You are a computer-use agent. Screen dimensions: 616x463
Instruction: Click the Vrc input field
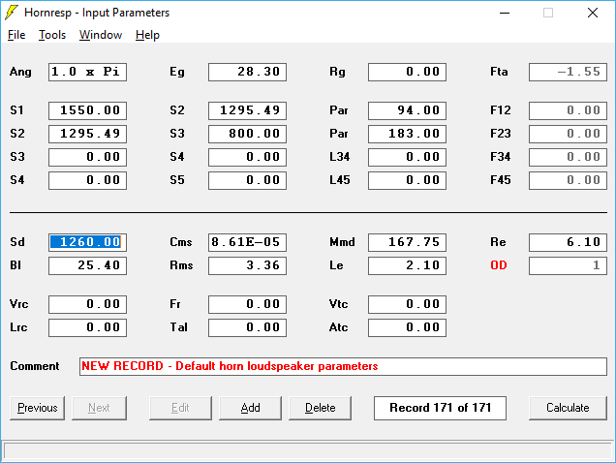pyautogui.click(x=87, y=304)
